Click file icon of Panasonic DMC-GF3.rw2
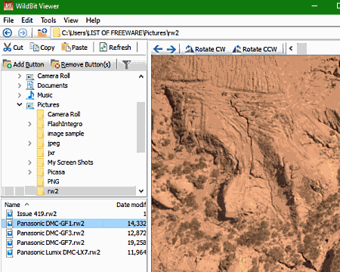340x272 pixels. pos(10,233)
